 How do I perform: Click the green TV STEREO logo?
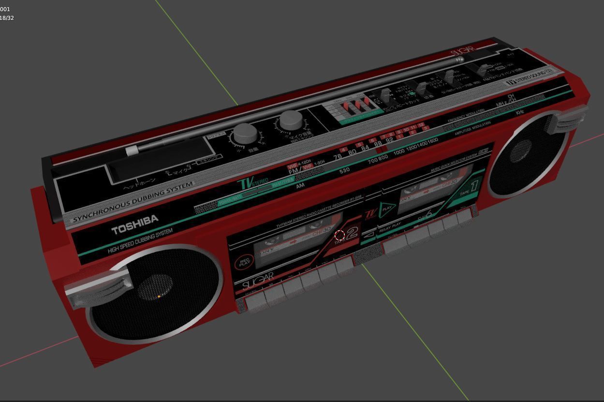coord(253,184)
